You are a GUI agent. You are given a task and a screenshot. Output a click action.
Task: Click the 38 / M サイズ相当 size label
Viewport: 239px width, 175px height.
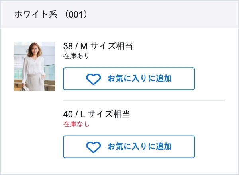[x=98, y=46]
